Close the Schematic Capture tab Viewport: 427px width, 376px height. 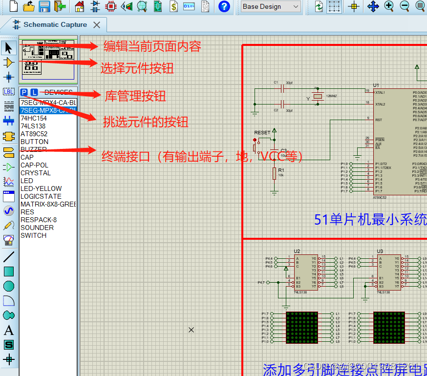coord(96,24)
